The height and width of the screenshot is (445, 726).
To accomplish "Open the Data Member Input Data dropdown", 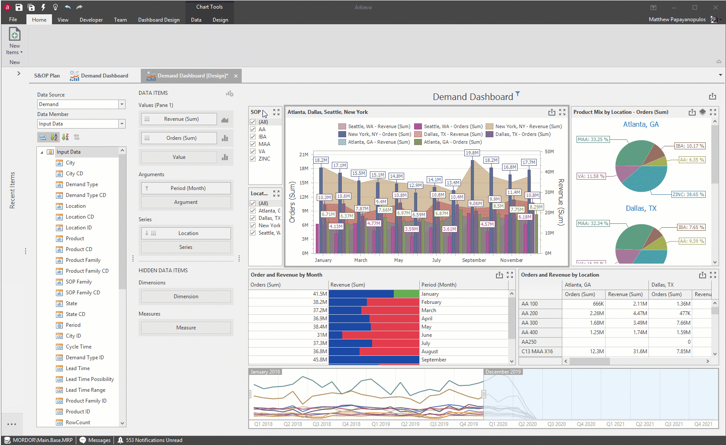I will pyautogui.click(x=122, y=124).
